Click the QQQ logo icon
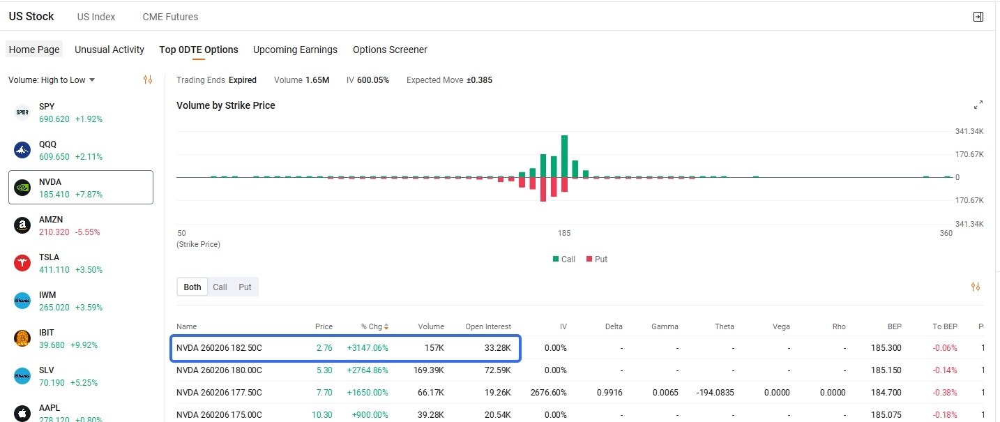The height and width of the screenshot is (422, 1000). tap(22, 150)
